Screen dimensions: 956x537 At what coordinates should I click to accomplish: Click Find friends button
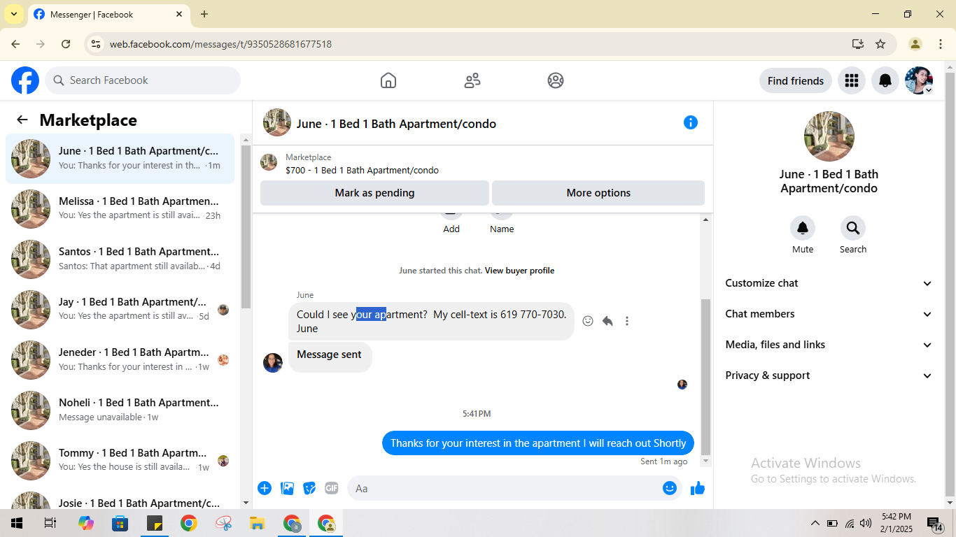pos(796,80)
